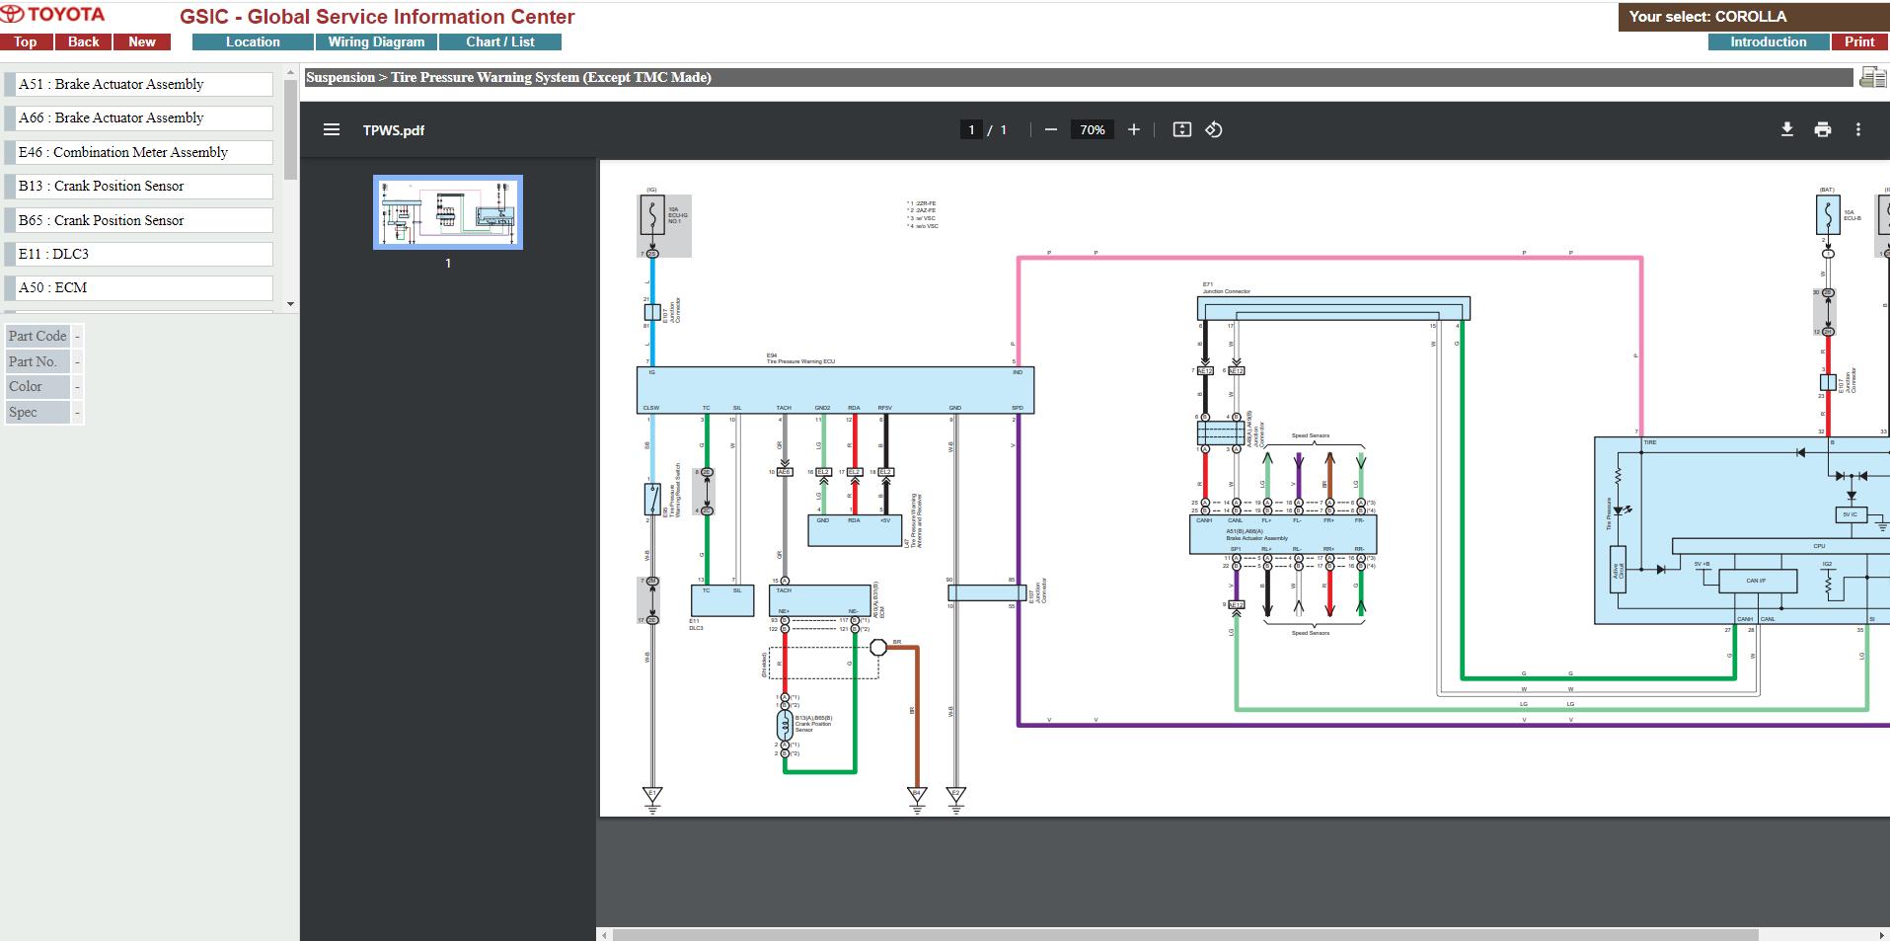Open the Introduction page
The width and height of the screenshot is (1890, 941).
point(1768,41)
